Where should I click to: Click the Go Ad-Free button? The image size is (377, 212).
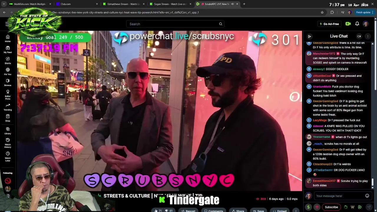pyautogui.click(x=329, y=24)
